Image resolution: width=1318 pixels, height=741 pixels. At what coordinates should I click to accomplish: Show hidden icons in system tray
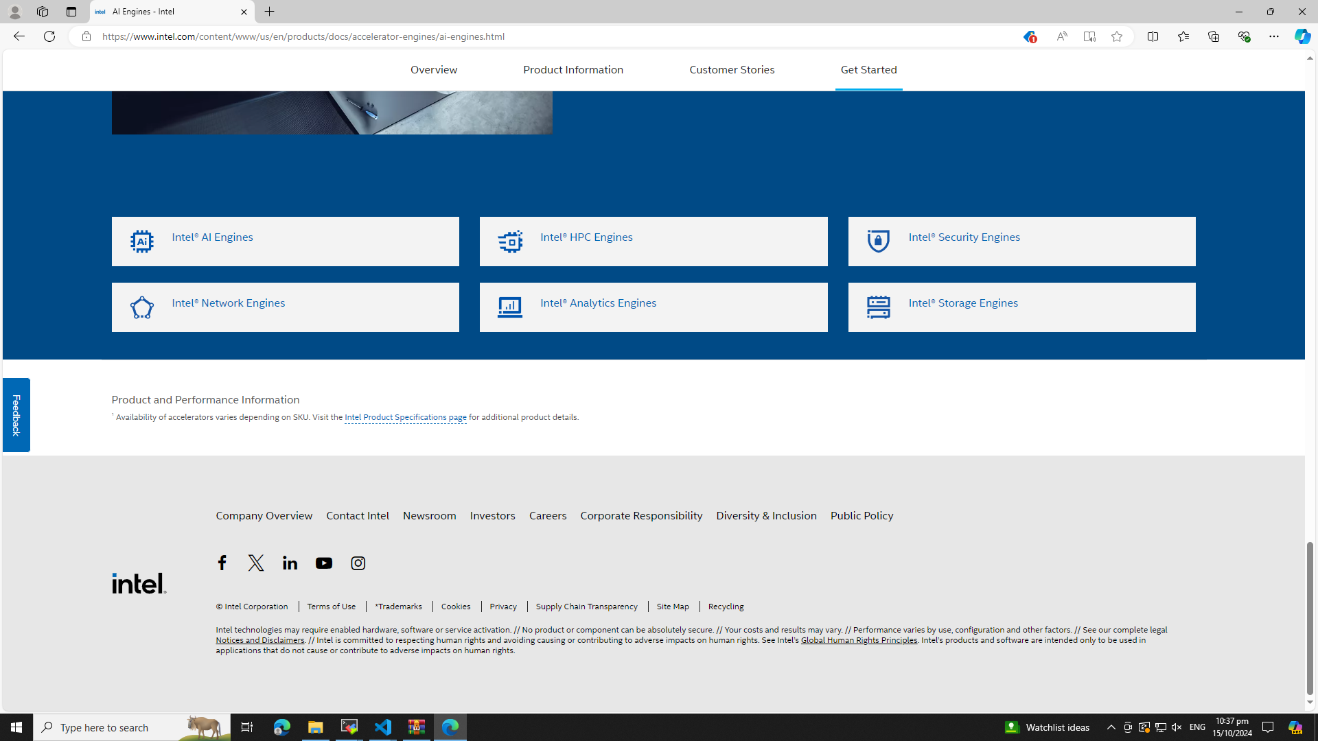(x=1111, y=727)
